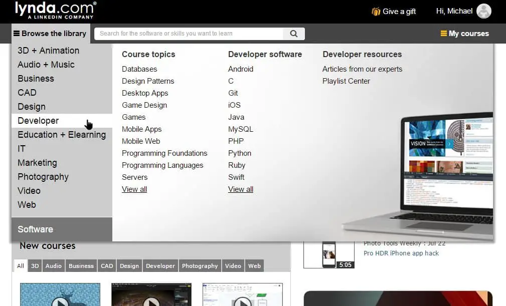Switch to the Design tab

[129, 266]
